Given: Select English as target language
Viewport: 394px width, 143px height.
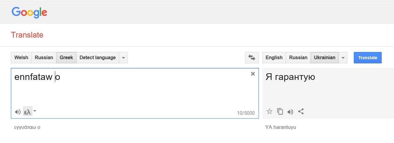Looking at the screenshot, I should (x=274, y=58).
